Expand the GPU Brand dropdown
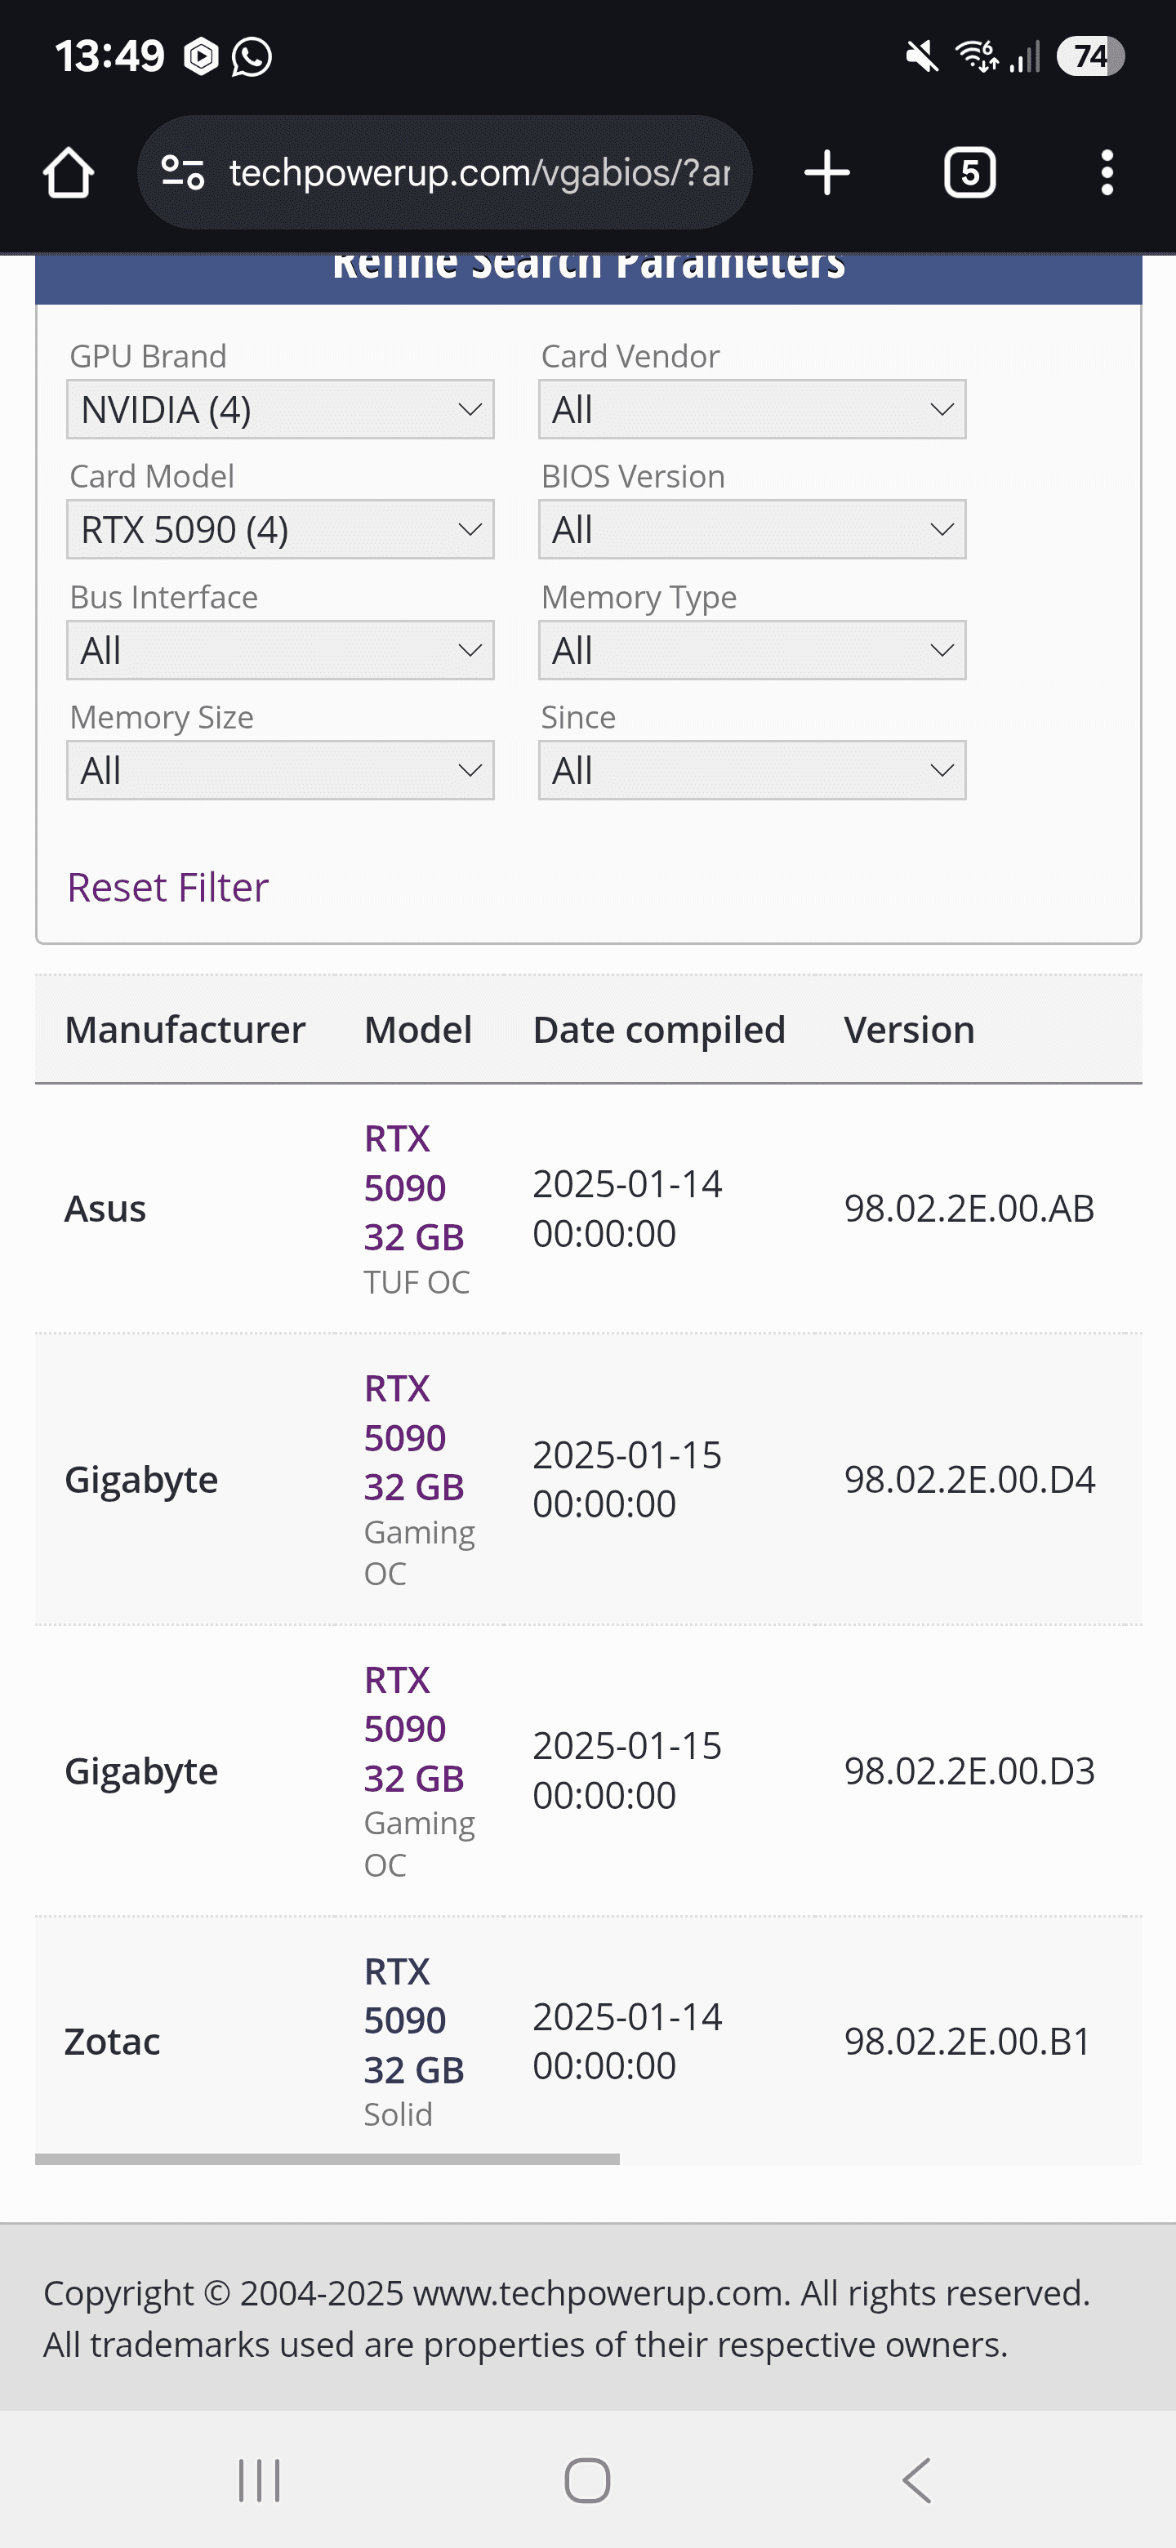 pyautogui.click(x=280, y=409)
